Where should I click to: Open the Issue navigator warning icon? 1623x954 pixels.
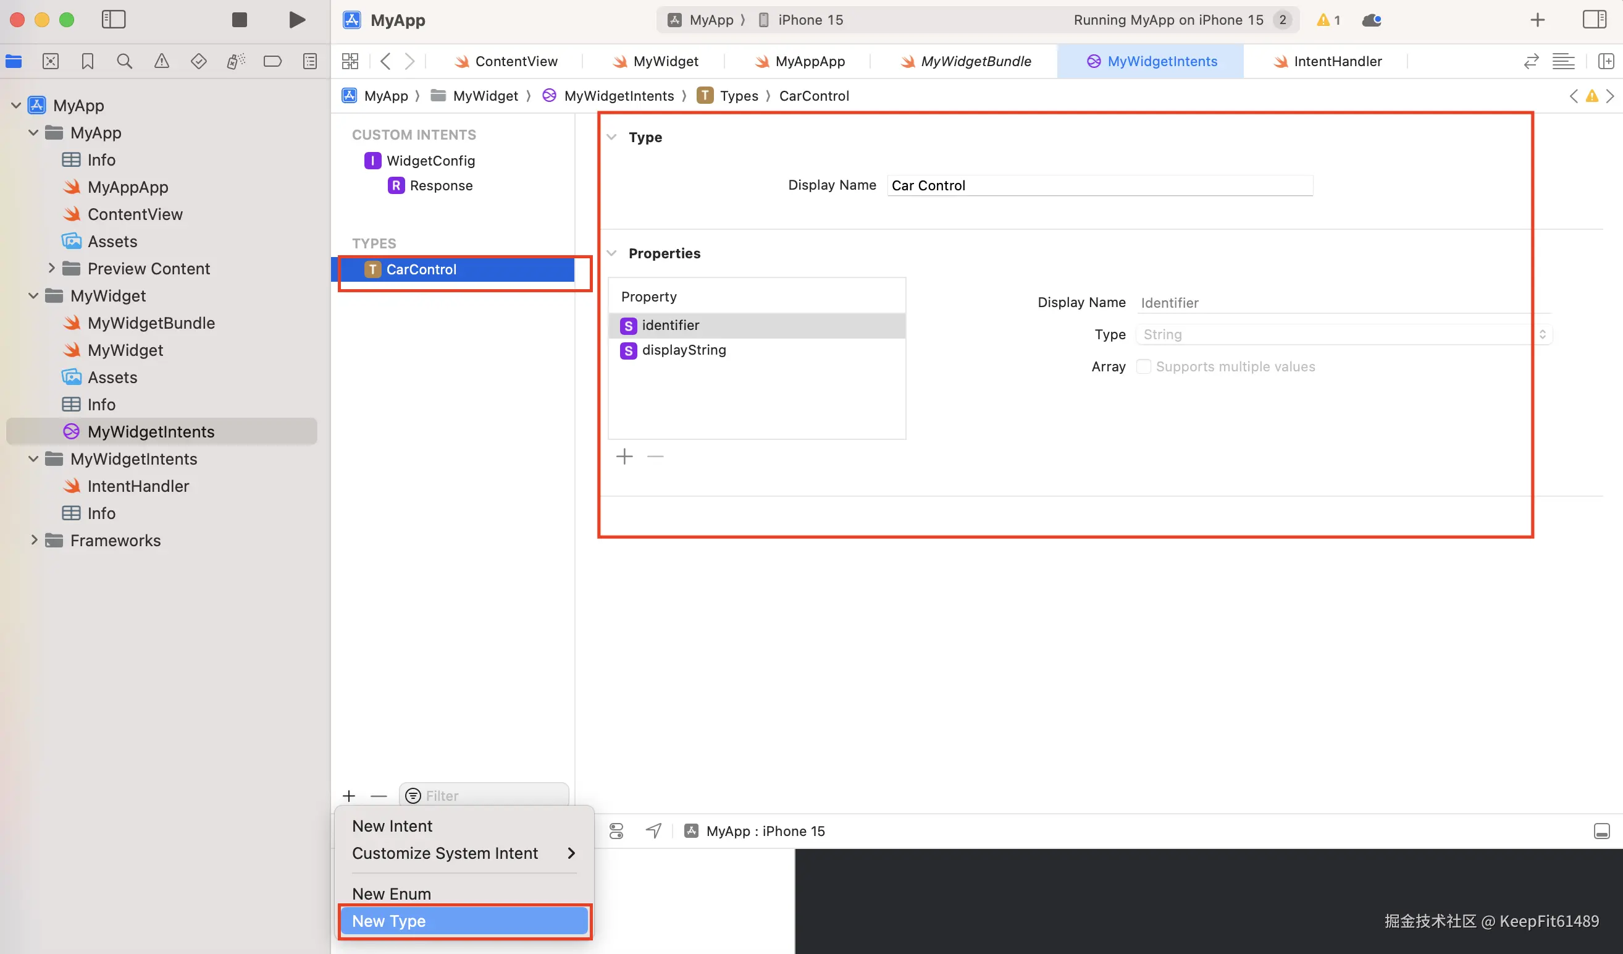click(x=162, y=61)
